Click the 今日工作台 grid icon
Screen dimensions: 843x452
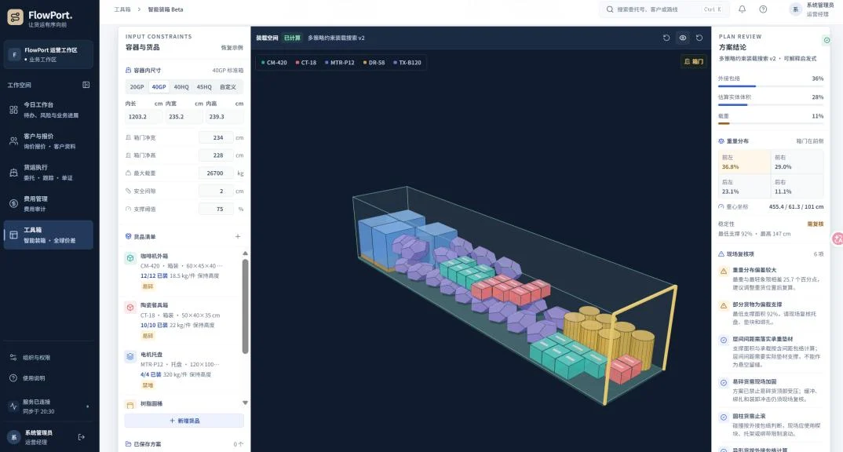coord(13,110)
